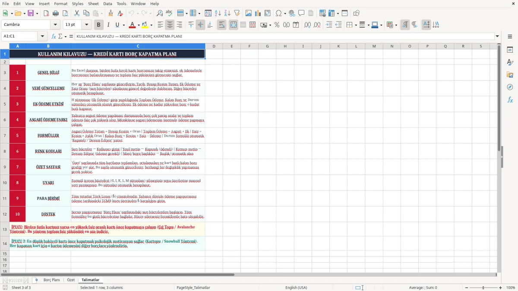Image resolution: width=518 pixels, height=291 pixels.
Task: Select row 13 header
Action: coord(5,229)
